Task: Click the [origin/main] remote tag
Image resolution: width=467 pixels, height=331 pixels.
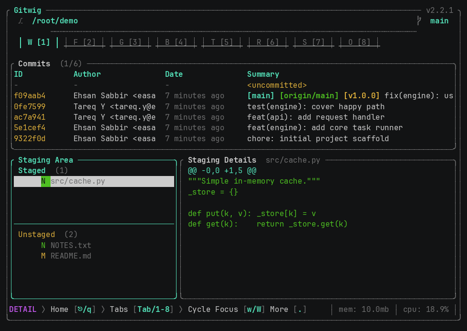Action: click(309, 96)
